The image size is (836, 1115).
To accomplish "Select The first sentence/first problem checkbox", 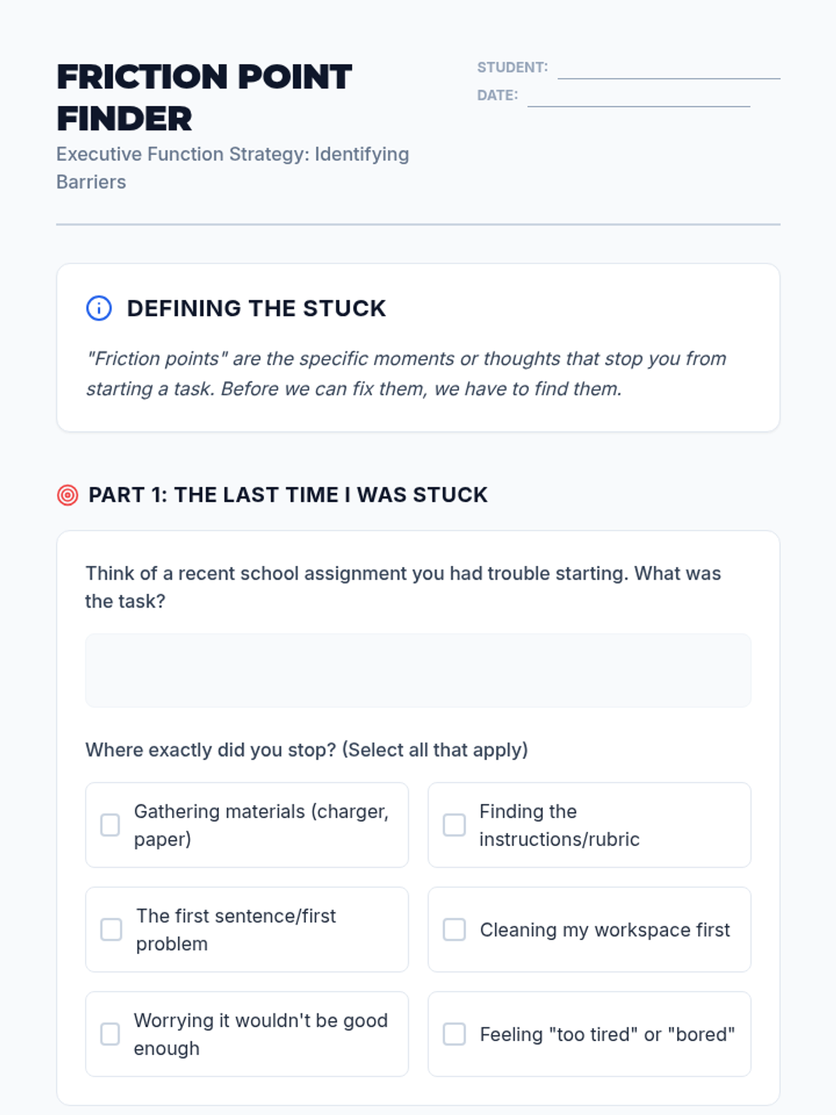I will (111, 930).
